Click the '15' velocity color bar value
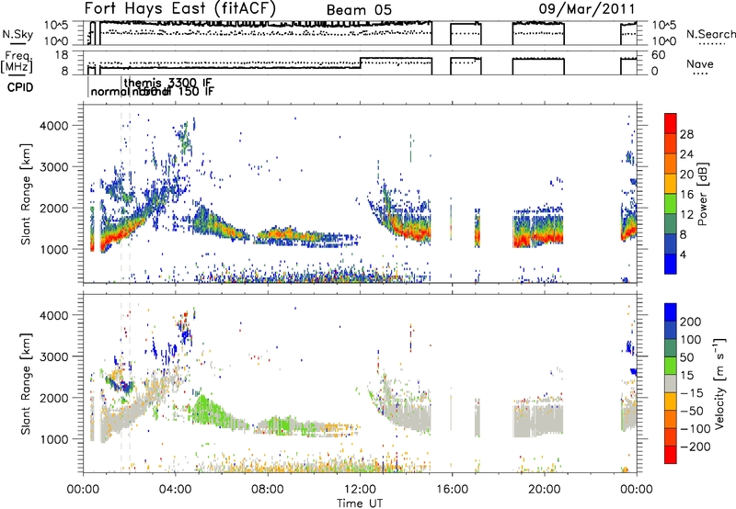 687,375
